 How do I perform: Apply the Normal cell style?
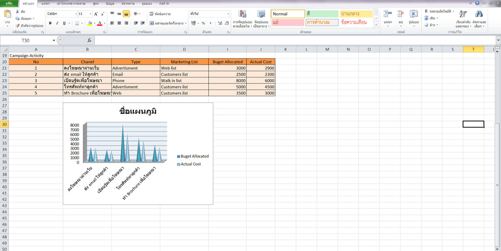point(288,14)
